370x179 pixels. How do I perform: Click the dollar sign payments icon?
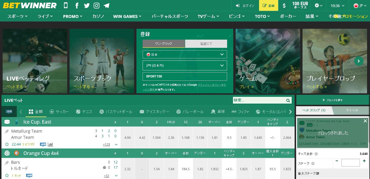point(284,6)
